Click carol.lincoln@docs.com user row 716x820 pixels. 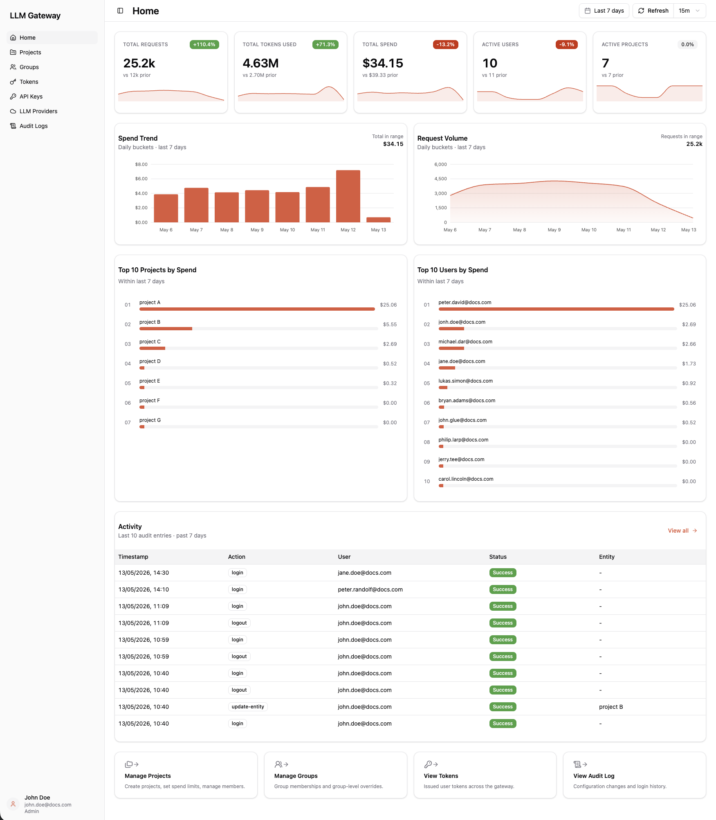560,482
